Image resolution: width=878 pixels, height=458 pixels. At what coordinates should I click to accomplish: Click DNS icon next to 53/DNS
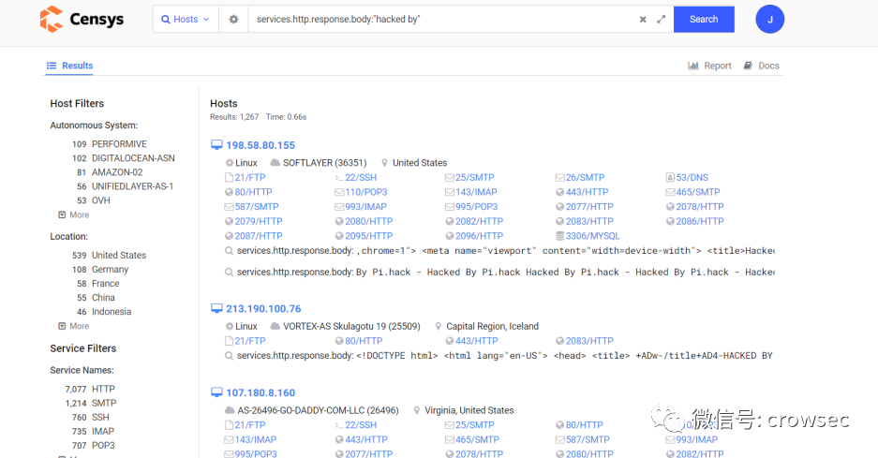tap(670, 178)
